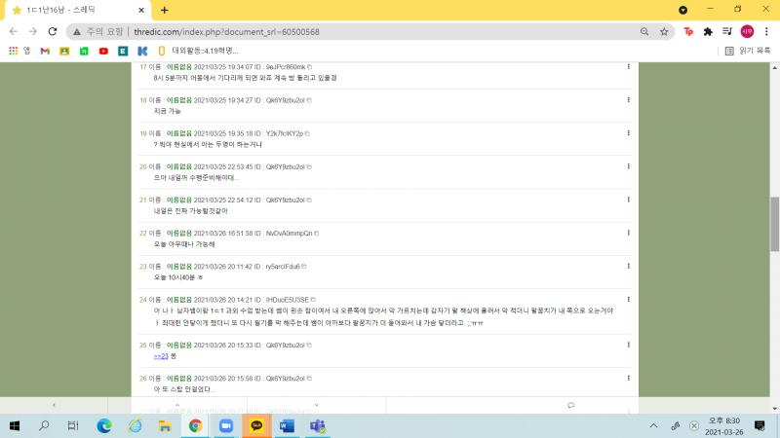The image size is (780, 438).
Task: Open the Gmail bookmark
Action: click(45, 51)
